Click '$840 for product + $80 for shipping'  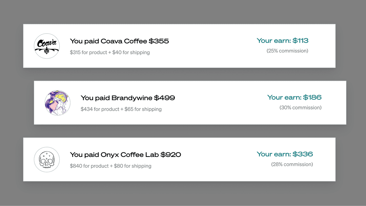(x=110, y=166)
